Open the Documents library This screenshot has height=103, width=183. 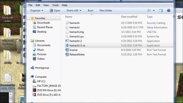click(44, 45)
